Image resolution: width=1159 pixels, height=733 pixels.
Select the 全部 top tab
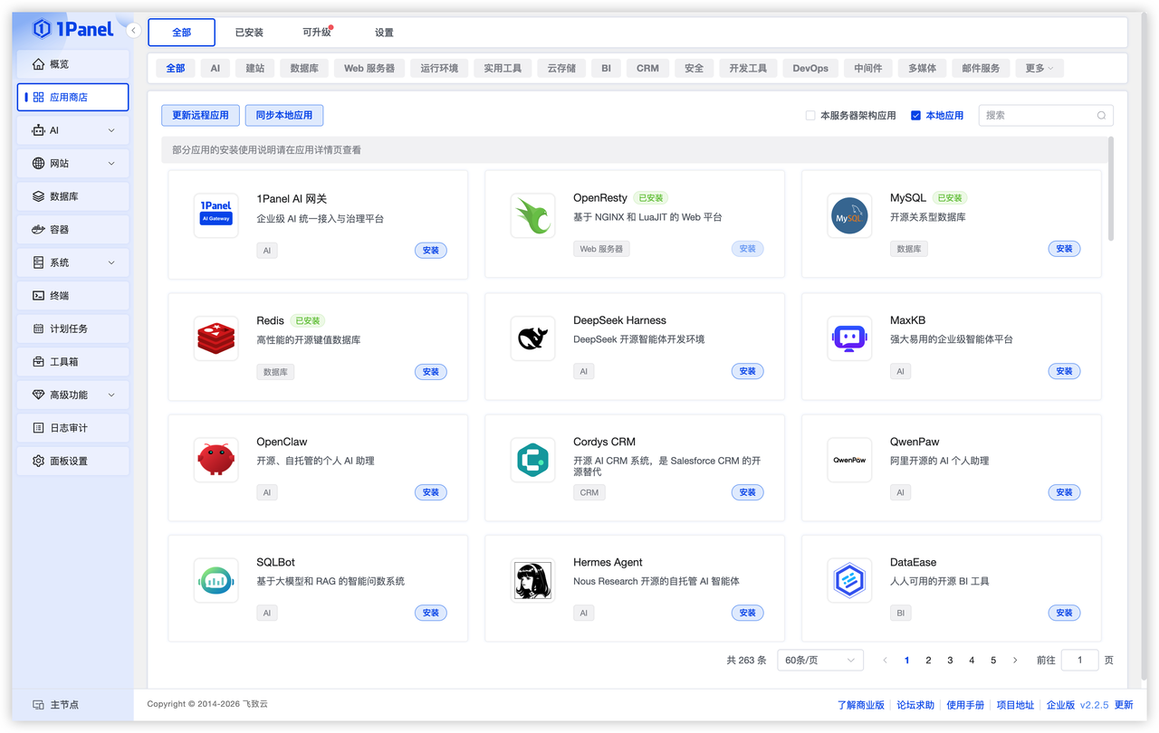pos(182,33)
